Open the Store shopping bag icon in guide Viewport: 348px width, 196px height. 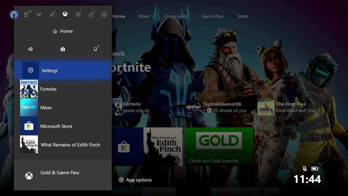point(63,49)
